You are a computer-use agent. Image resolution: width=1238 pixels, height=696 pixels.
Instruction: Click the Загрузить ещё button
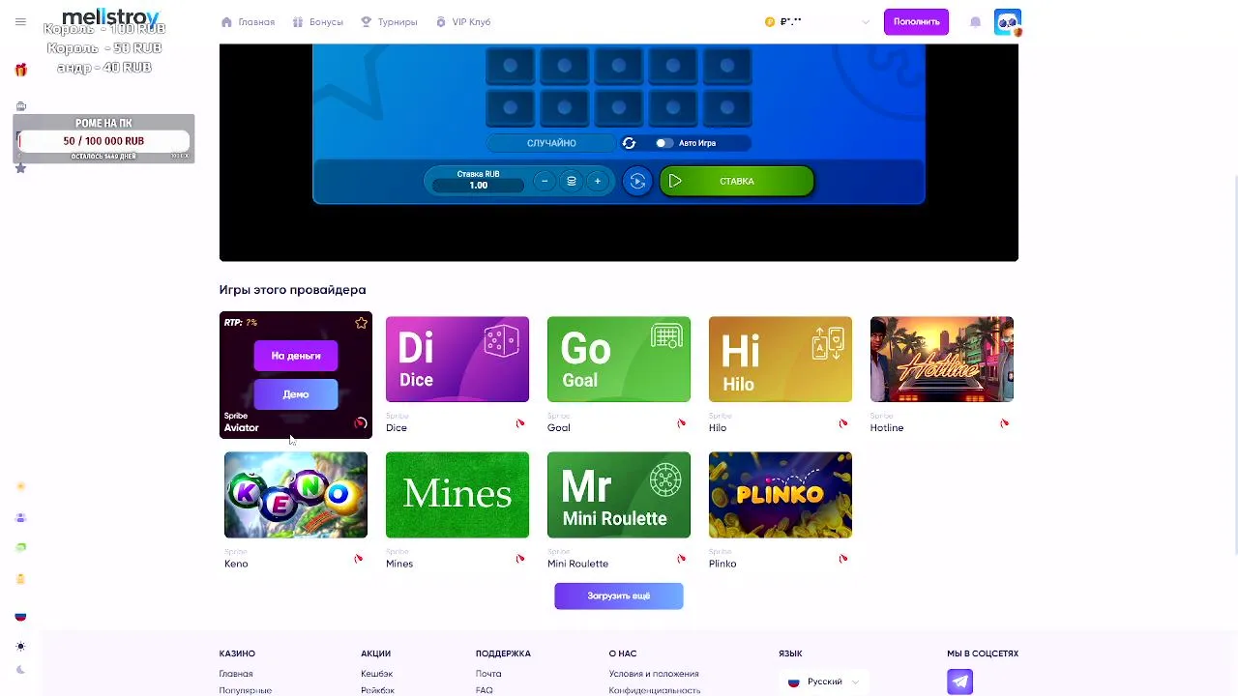coord(619,596)
